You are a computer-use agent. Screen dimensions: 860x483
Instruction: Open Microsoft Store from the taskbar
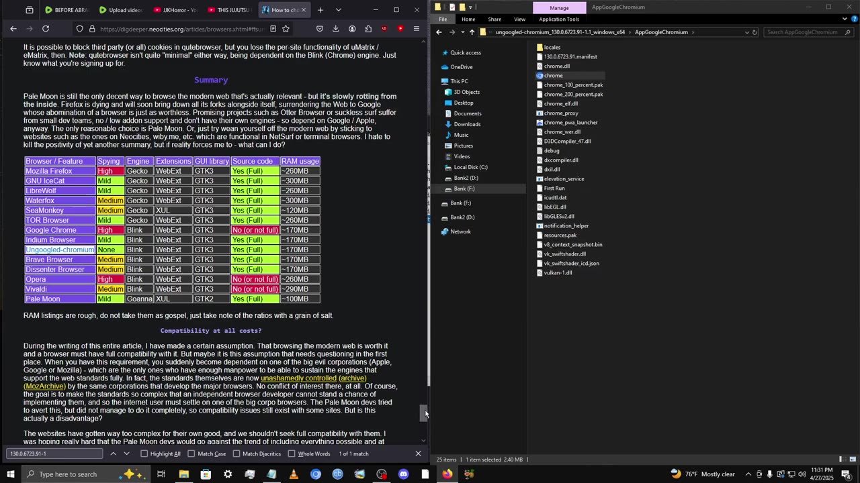(206, 474)
